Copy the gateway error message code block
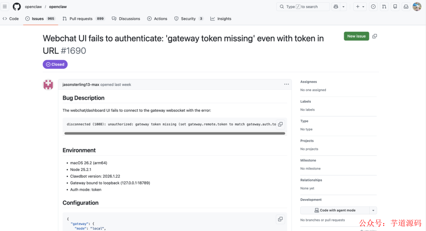Screen dimensions: 426x231 point(280,124)
